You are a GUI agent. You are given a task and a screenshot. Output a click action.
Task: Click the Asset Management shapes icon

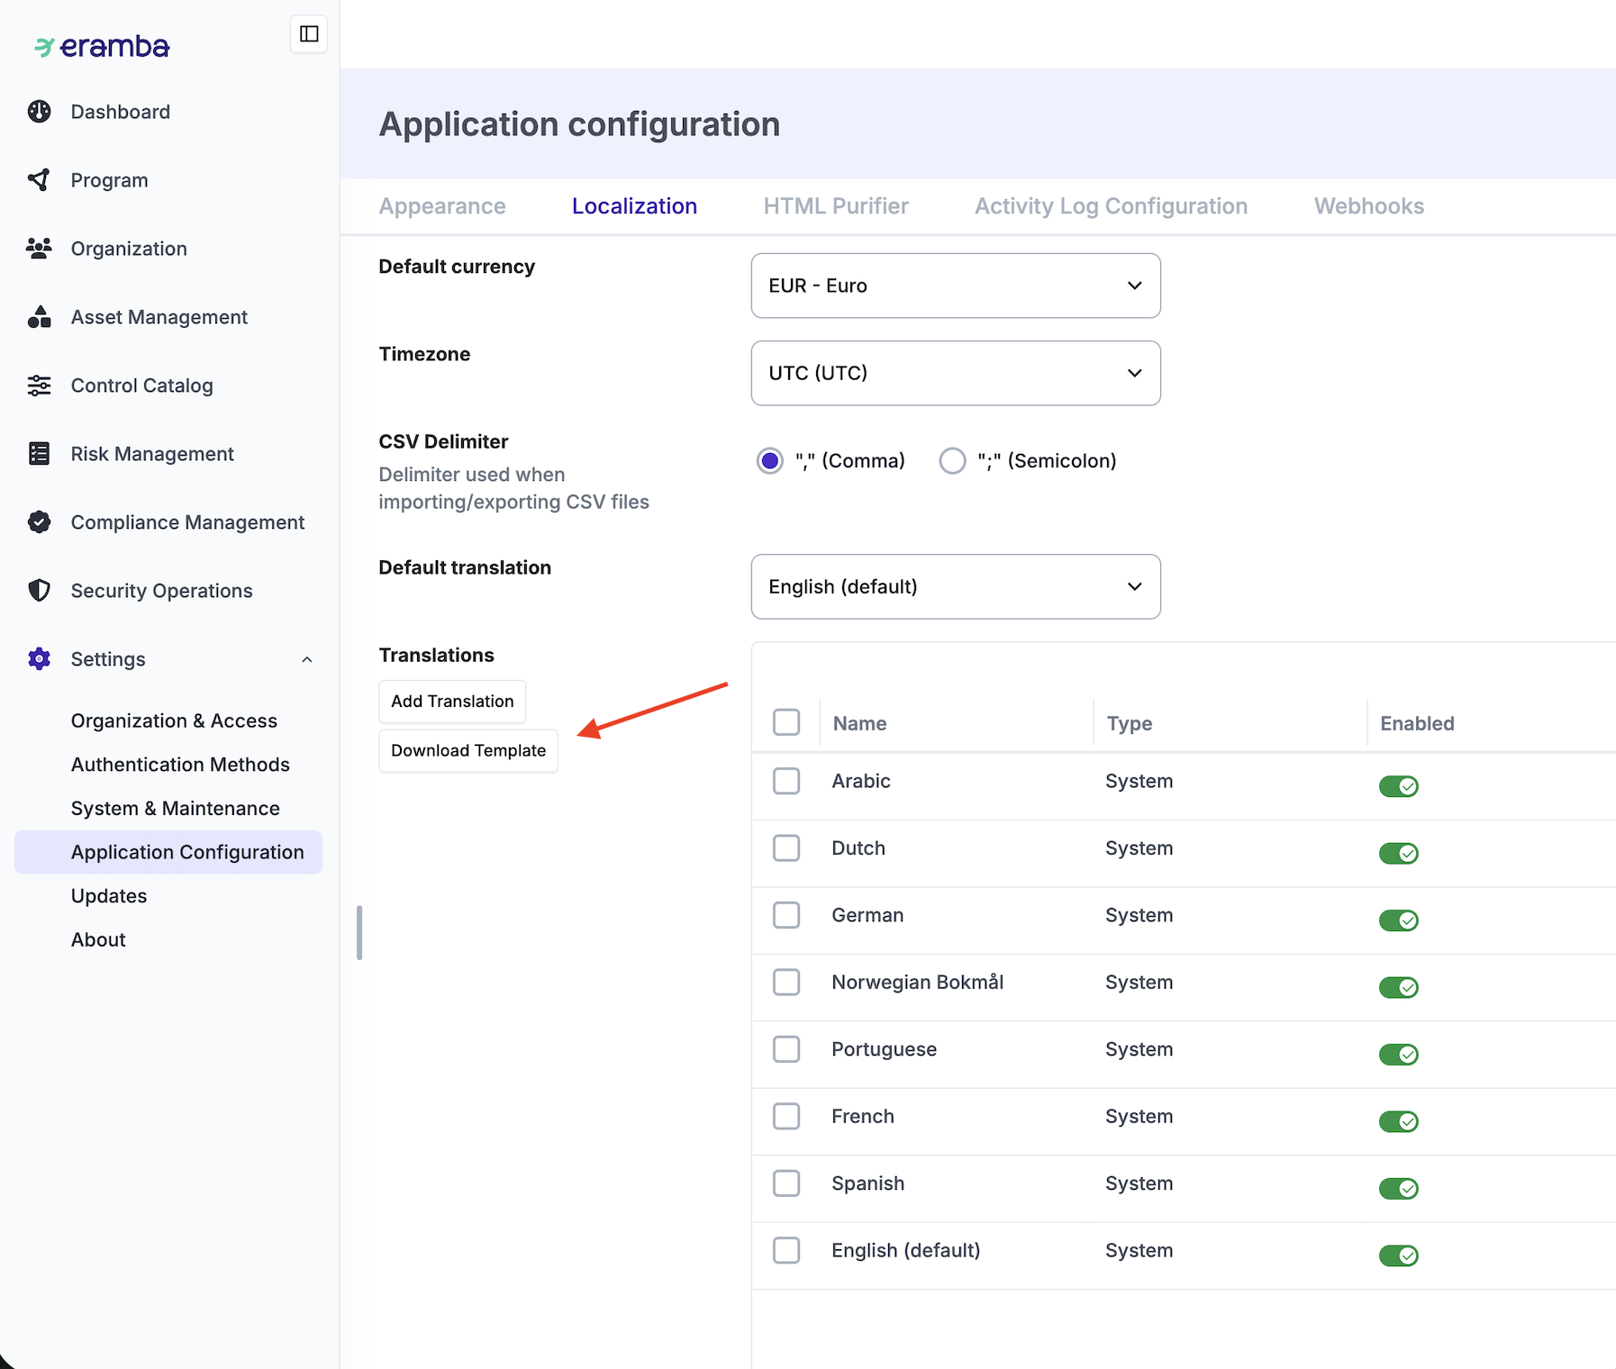tap(39, 317)
